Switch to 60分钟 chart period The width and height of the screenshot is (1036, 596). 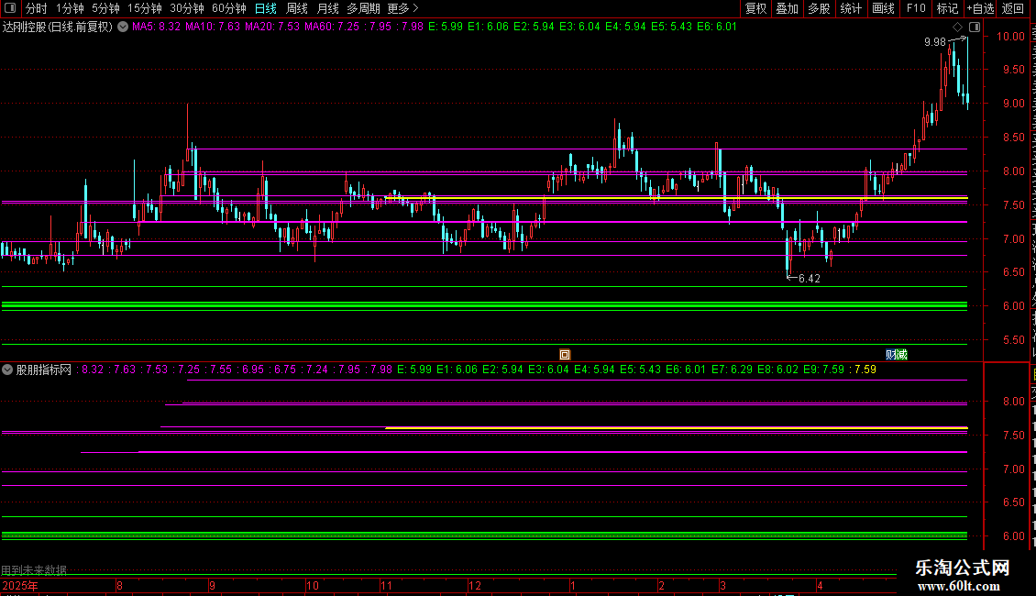click(x=228, y=8)
